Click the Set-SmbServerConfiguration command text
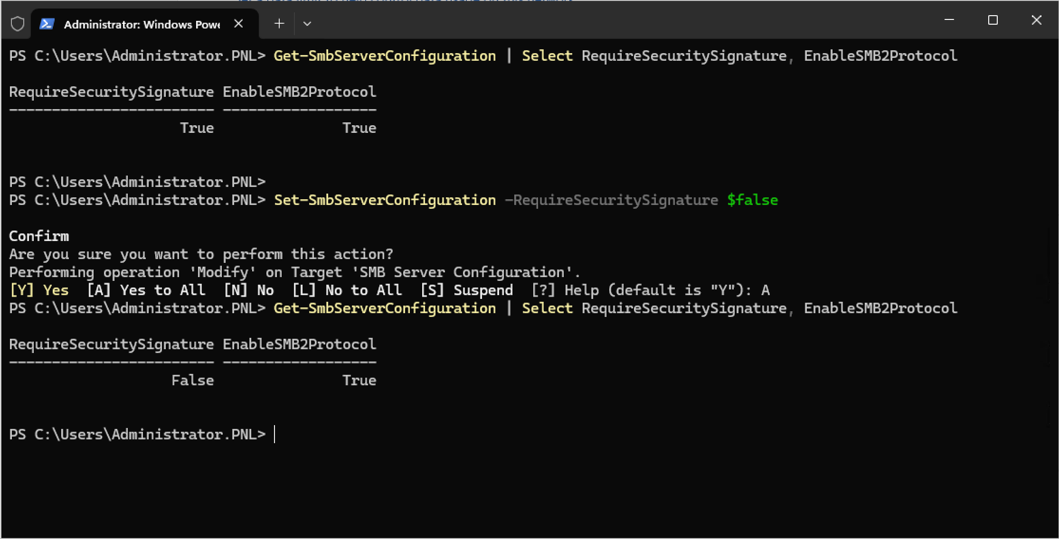Screen dimensions: 1059x539 click(385, 200)
